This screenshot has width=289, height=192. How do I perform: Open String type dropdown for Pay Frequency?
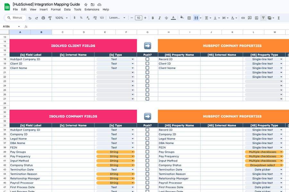pos(116,156)
